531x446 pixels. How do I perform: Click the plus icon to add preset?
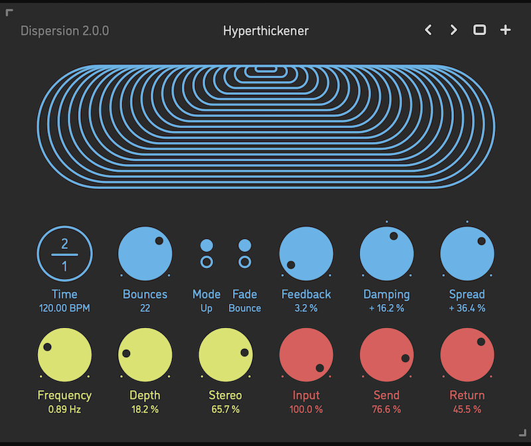tap(506, 30)
